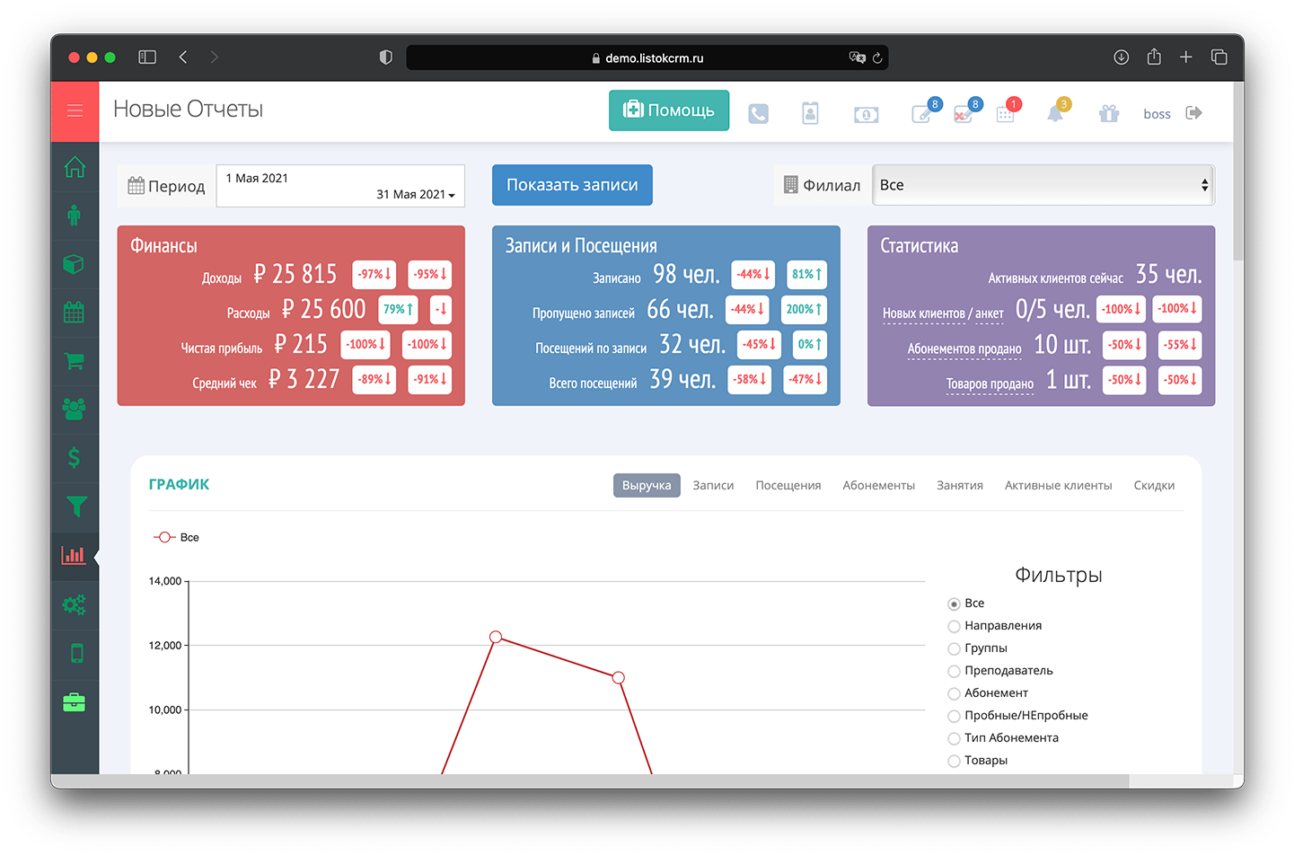
Task: Open the dollar sign finance section
Action: 75,458
